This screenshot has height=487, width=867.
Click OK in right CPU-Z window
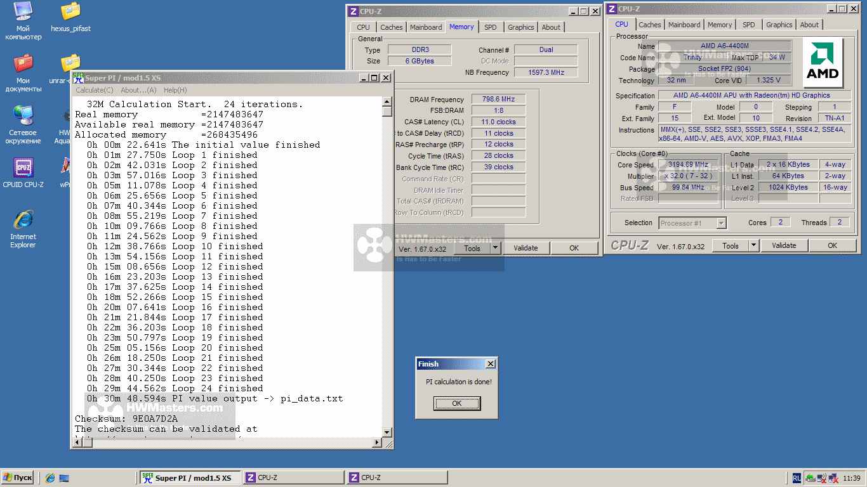(x=832, y=245)
